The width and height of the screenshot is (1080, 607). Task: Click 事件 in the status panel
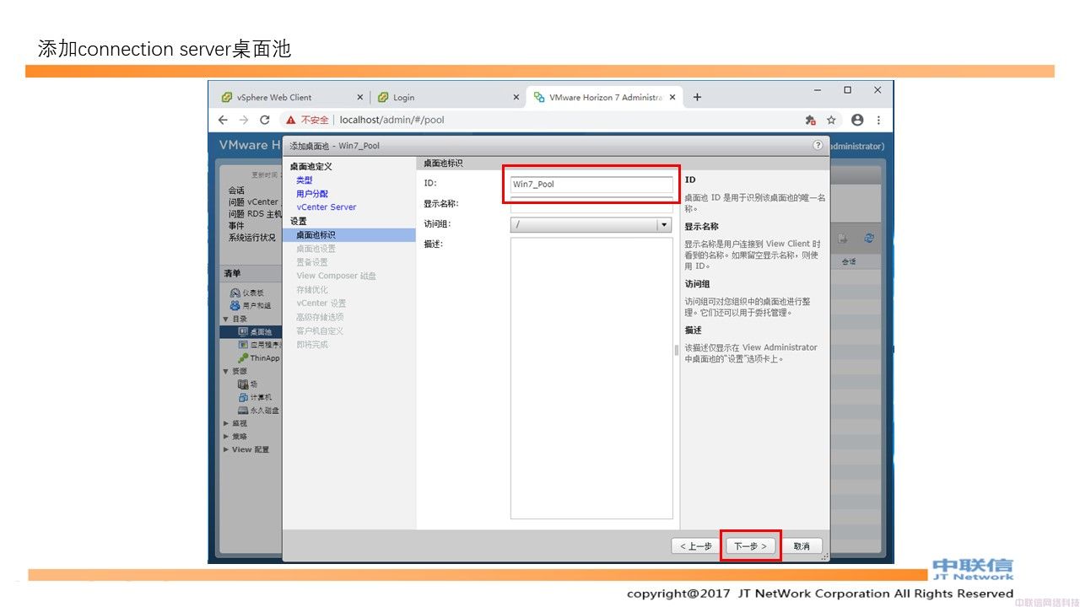pos(236,226)
